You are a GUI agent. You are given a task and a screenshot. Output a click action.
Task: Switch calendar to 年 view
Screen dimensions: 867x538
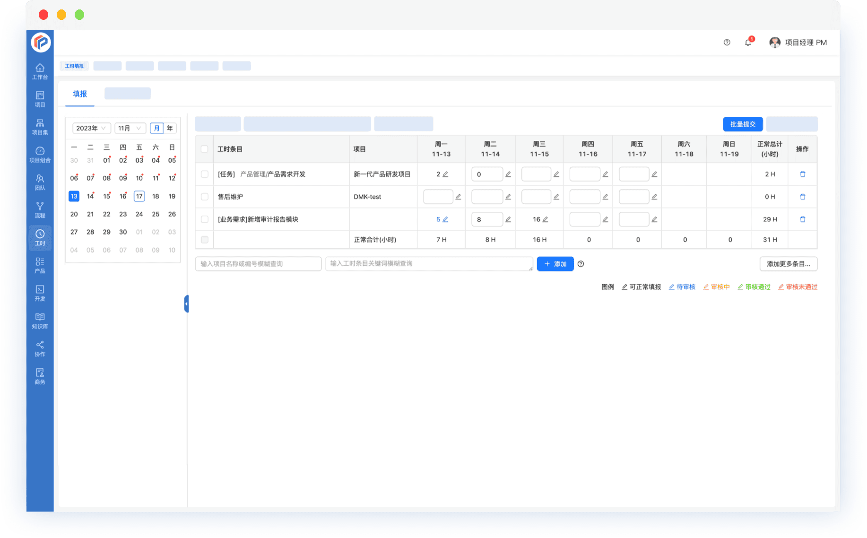tap(170, 128)
